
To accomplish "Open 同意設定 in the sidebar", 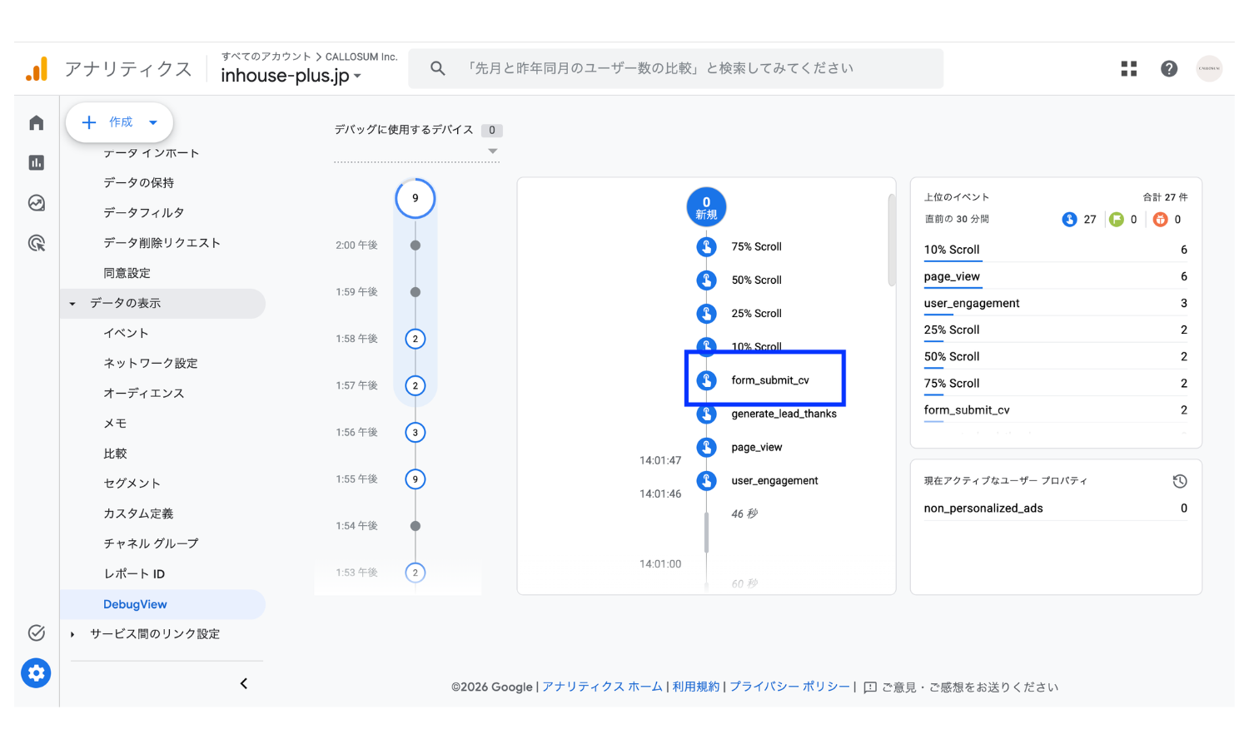I will [x=127, y=273].
